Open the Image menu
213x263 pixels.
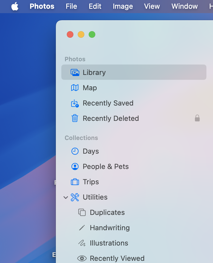tap(123, 6)
